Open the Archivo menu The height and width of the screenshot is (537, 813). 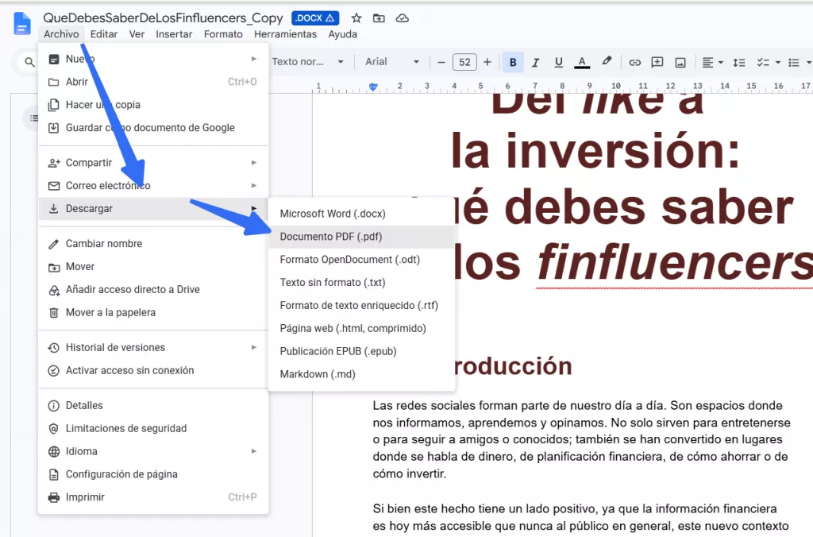pos(61,34)
